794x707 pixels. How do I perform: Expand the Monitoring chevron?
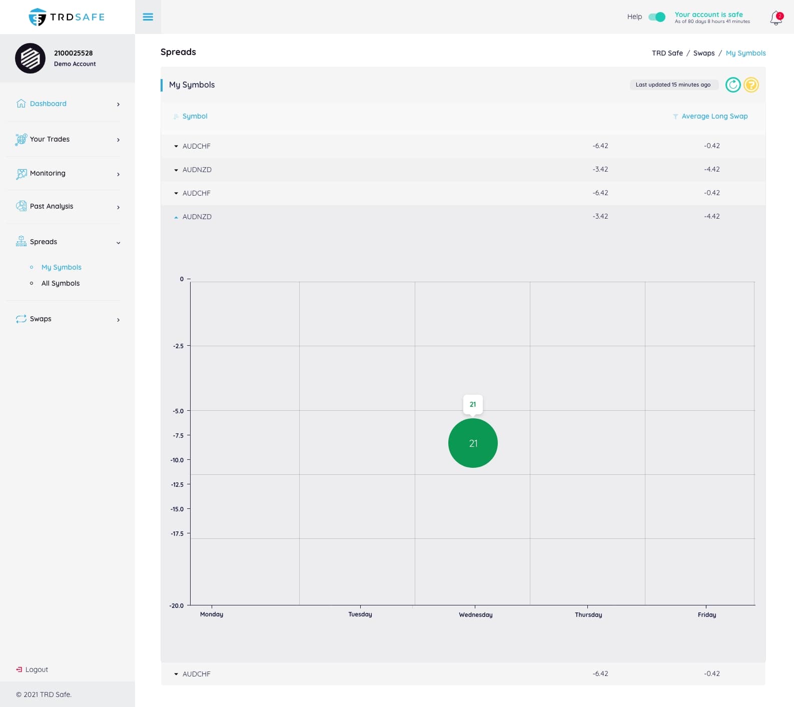click(x=119, y=175)
